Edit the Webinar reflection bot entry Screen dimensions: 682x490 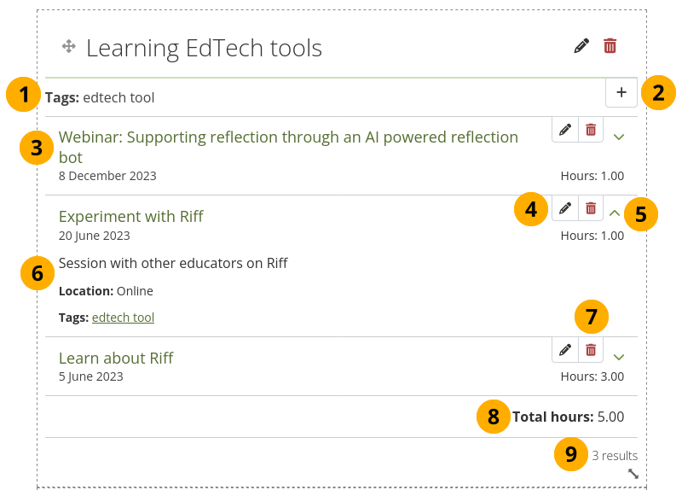[x=565, y=130]
